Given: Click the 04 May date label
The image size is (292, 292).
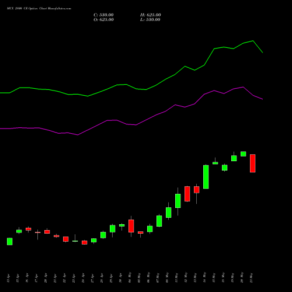Looking at the screenshot, I should tap(130, 277).
